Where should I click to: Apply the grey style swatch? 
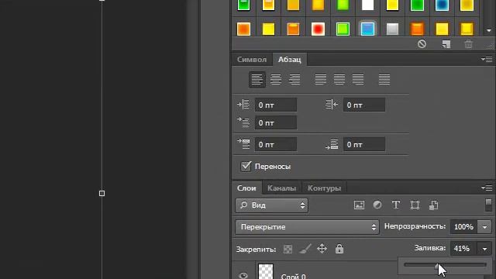point(392,29)
